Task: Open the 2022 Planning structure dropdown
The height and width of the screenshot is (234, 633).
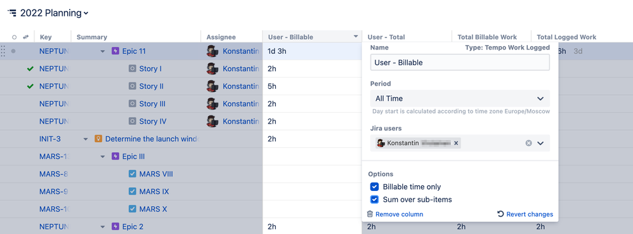Action: pos(54,13)
